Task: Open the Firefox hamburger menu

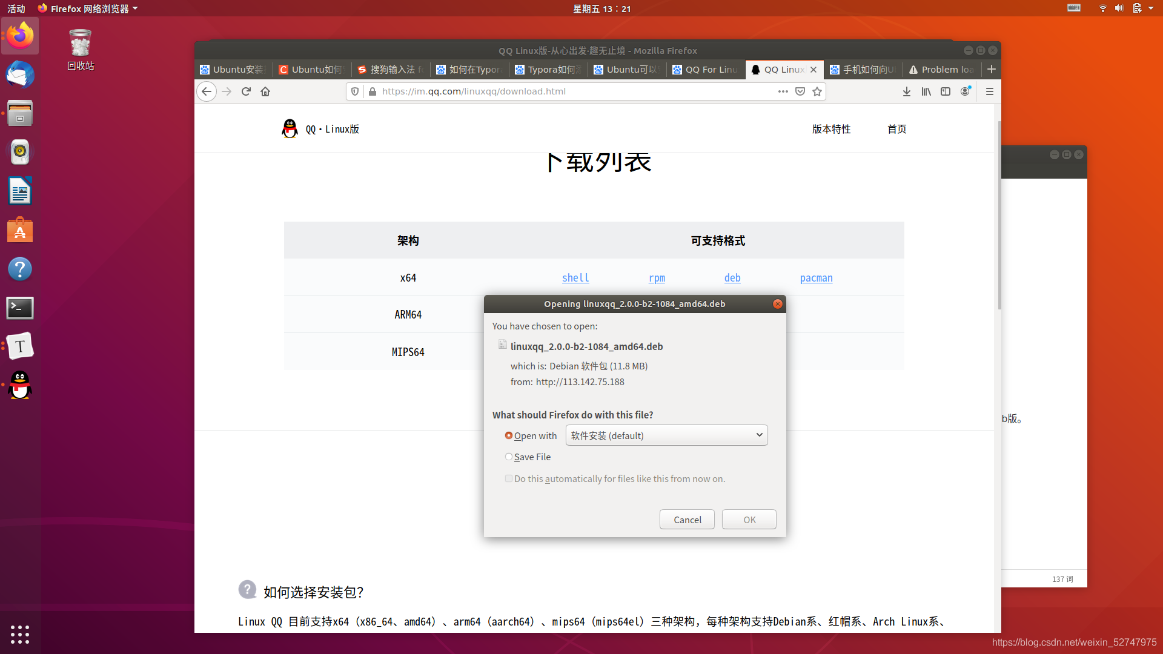Action: tap(990, 91)
